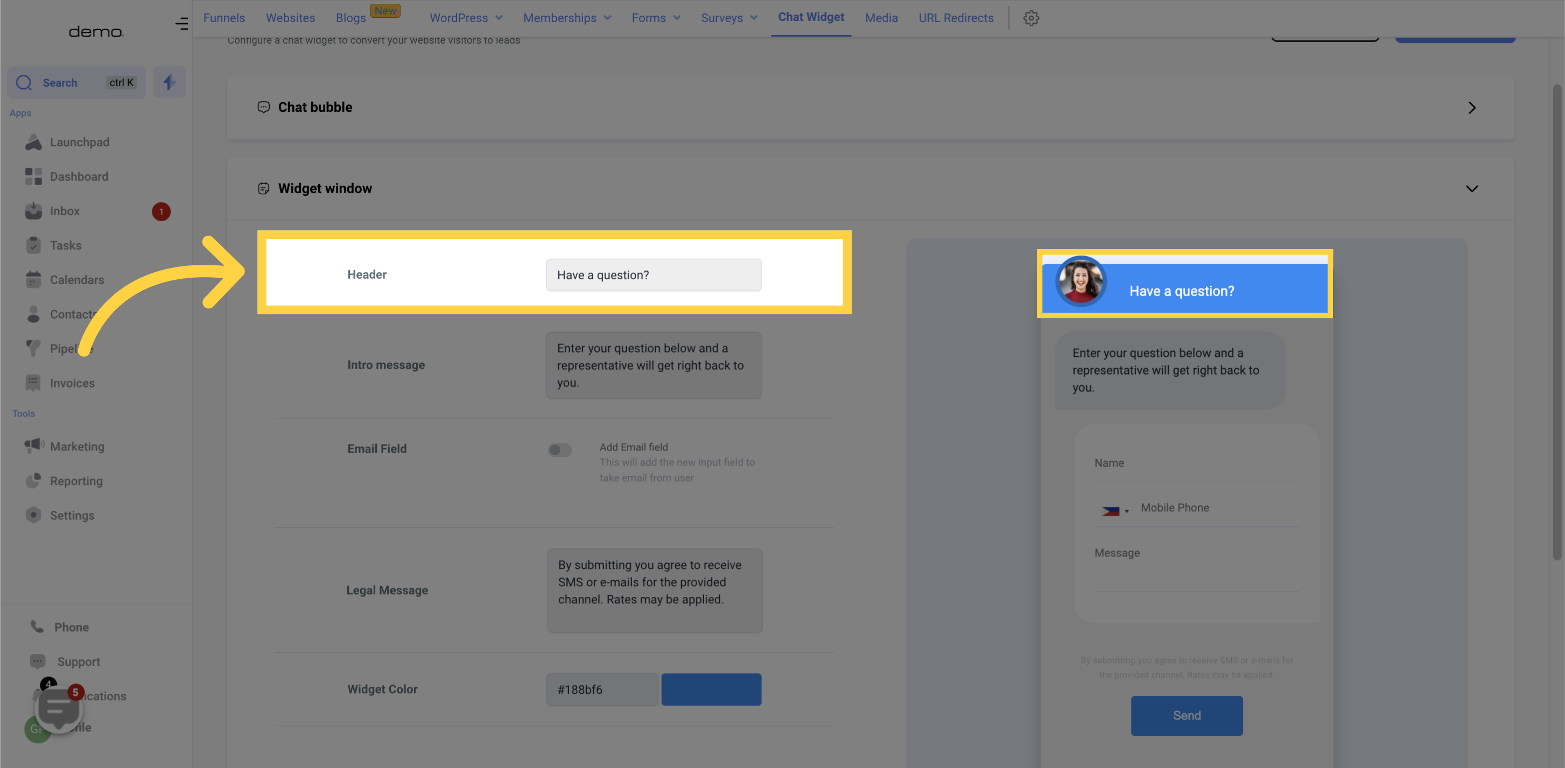
Task: Toggle the Email Field switch on
Action: click(560, 451)
